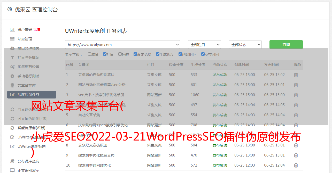This screenshot has height=173, width=332.
Task: Enable the 域名 display field checkbox
Action: (x=89, y=54)
